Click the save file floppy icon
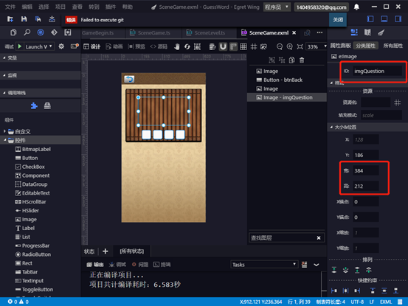 pos(24,19)
